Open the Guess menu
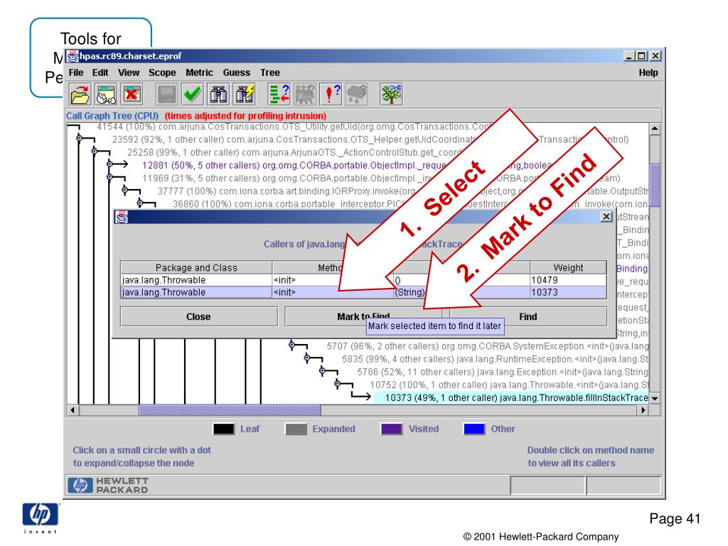 tap(236, 73)
